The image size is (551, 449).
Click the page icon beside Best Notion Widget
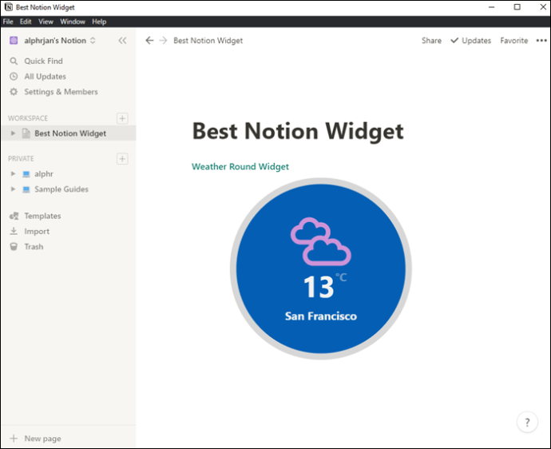click(26, 133)
